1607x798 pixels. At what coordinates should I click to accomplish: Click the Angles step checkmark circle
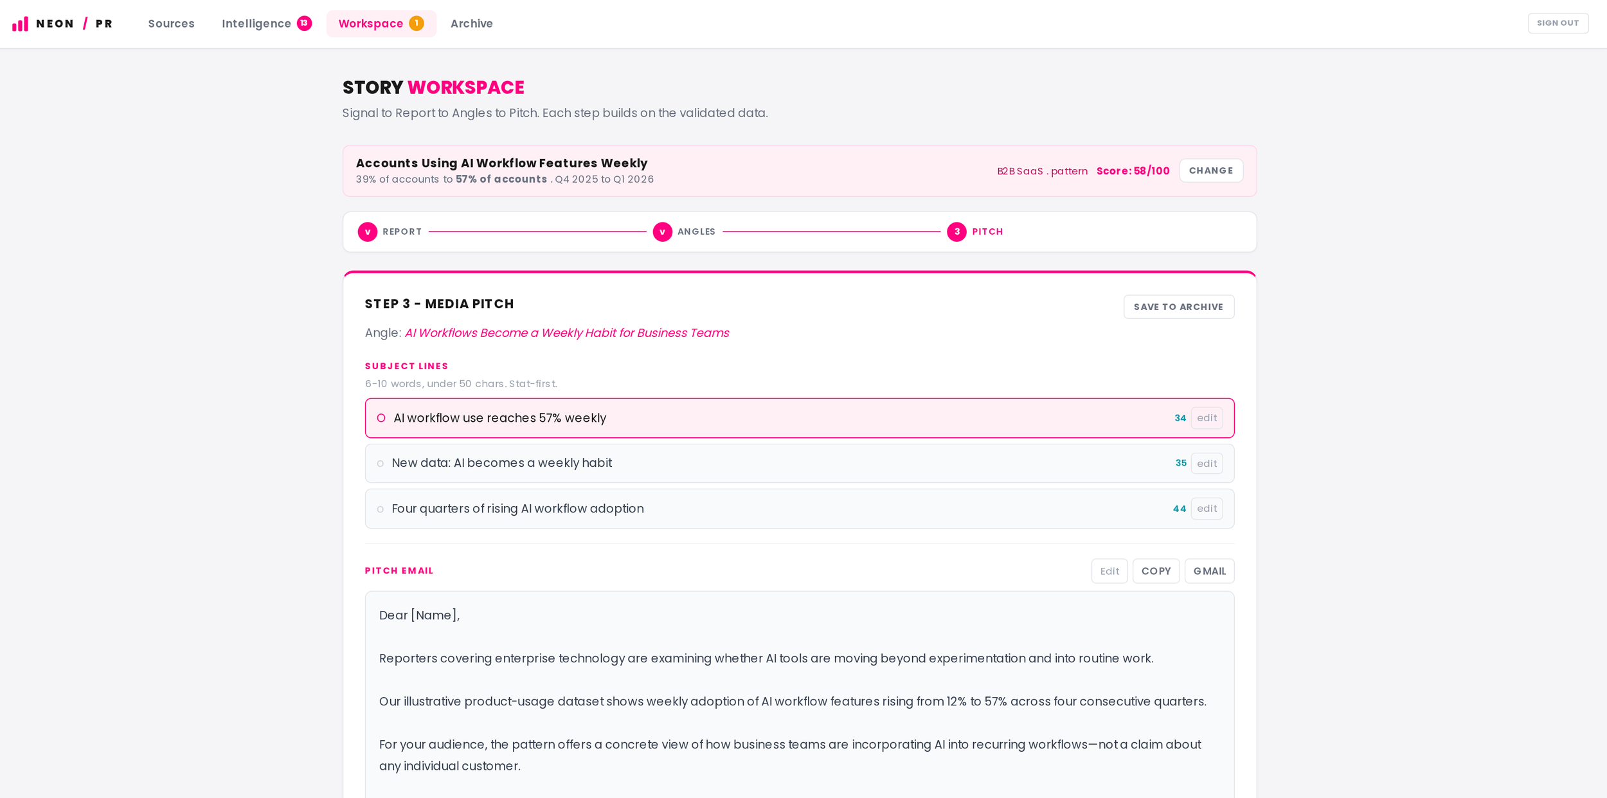coord(662,231)
